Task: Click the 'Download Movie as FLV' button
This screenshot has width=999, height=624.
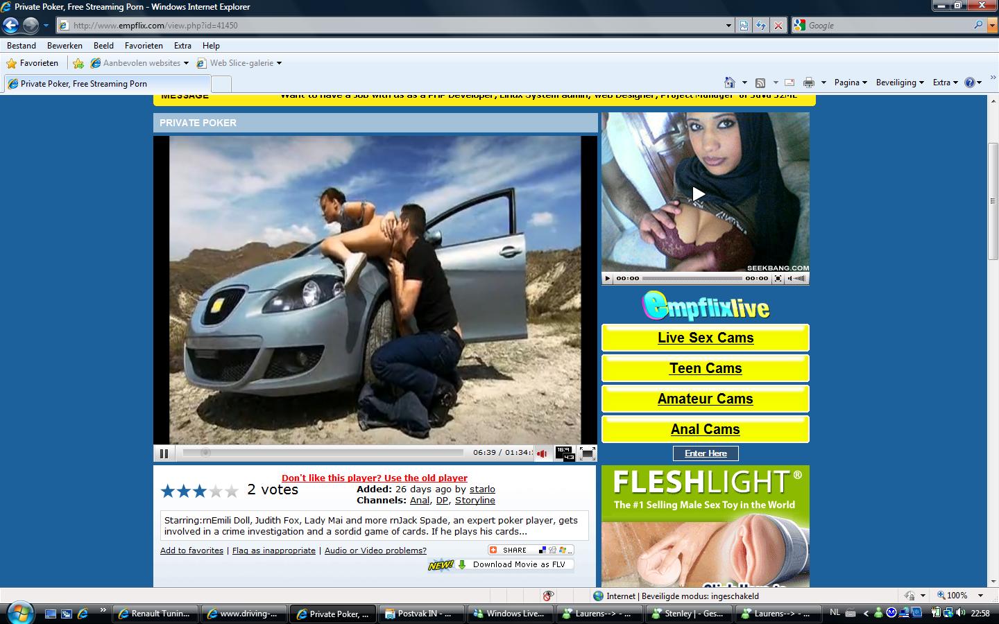Action: click(518, 564)
